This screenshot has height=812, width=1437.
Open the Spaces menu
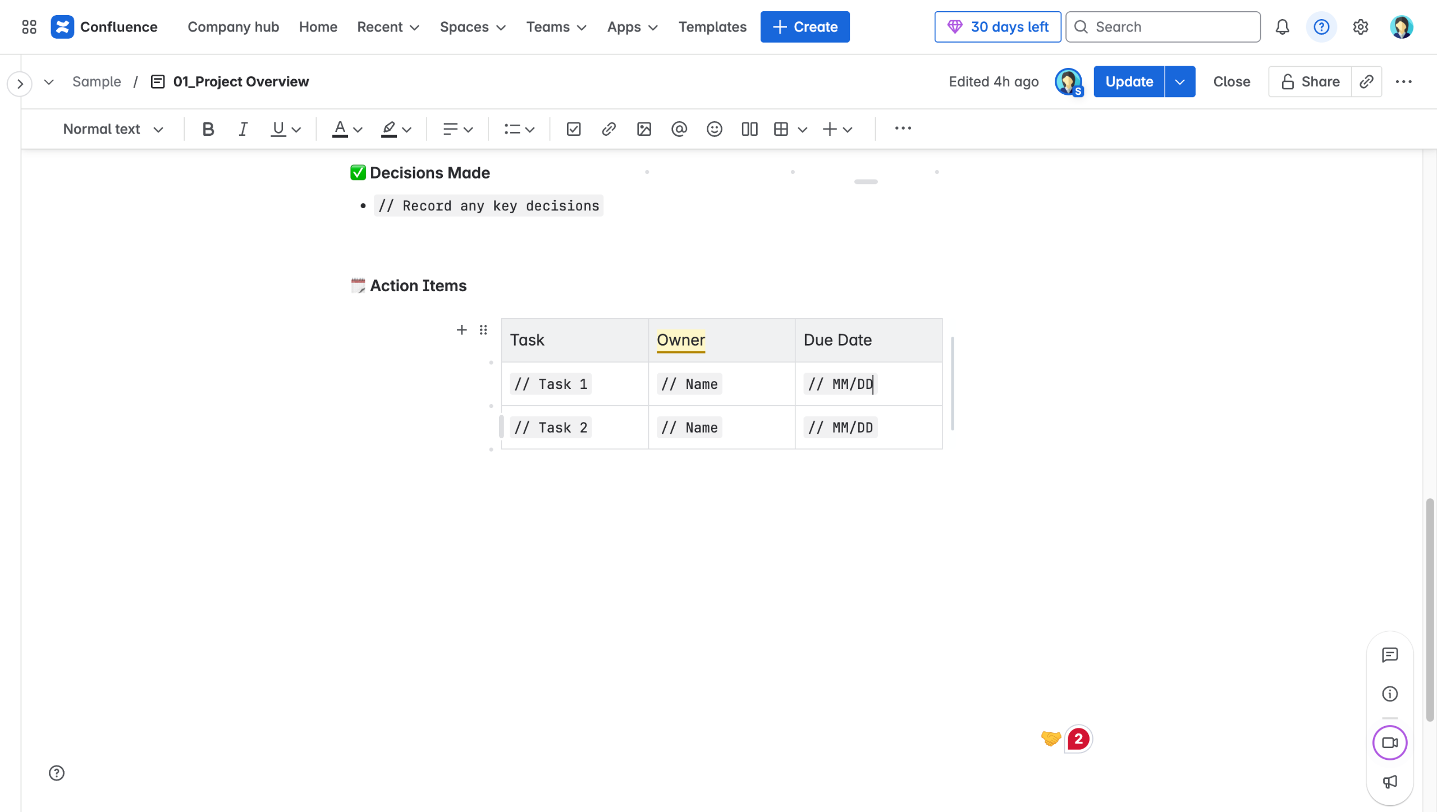(473, 27)
